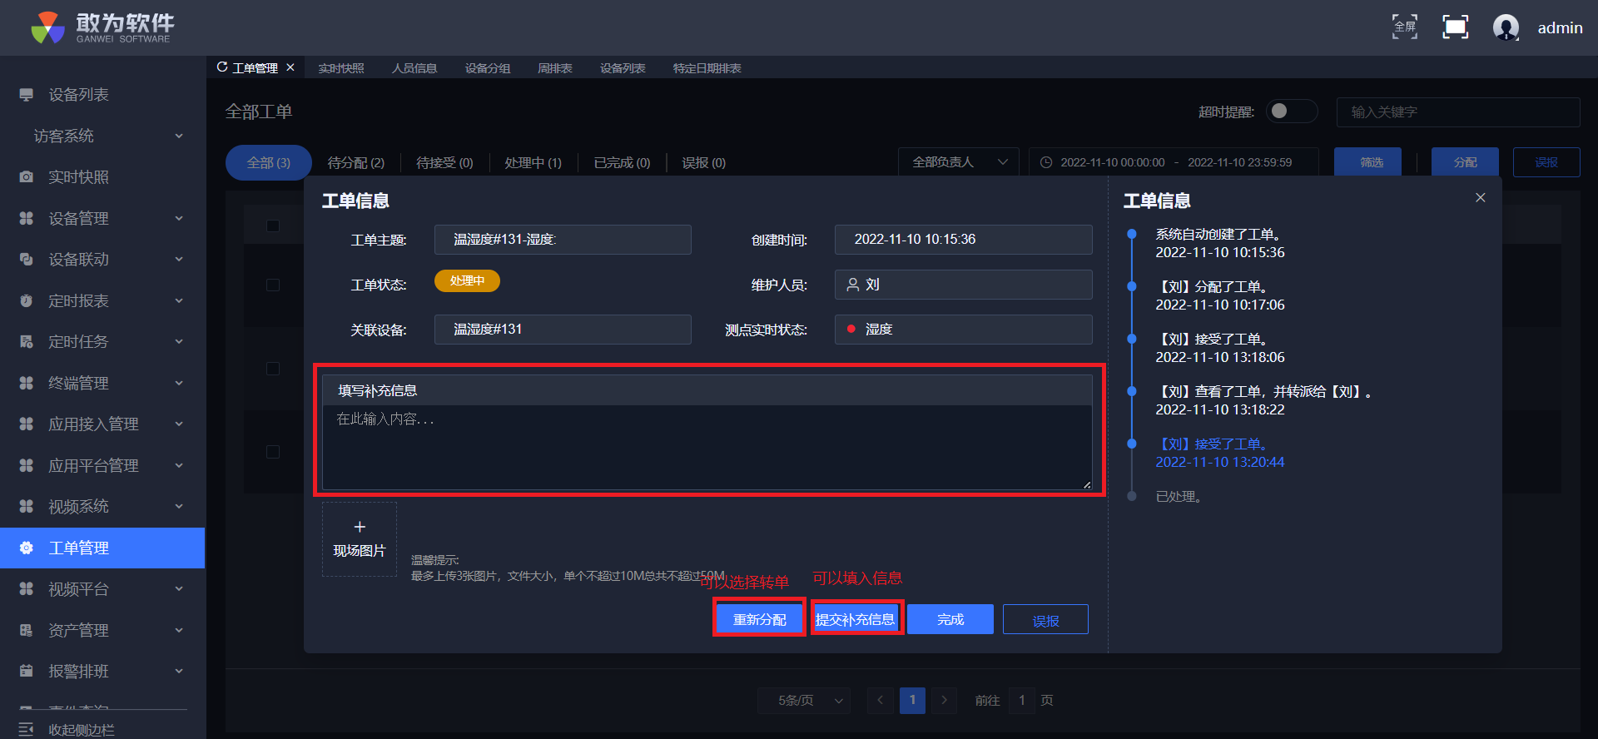Click the 资产管理 icon in the sidebar
The width and height of the screenshot is (1598, 739).
[27, 630]
